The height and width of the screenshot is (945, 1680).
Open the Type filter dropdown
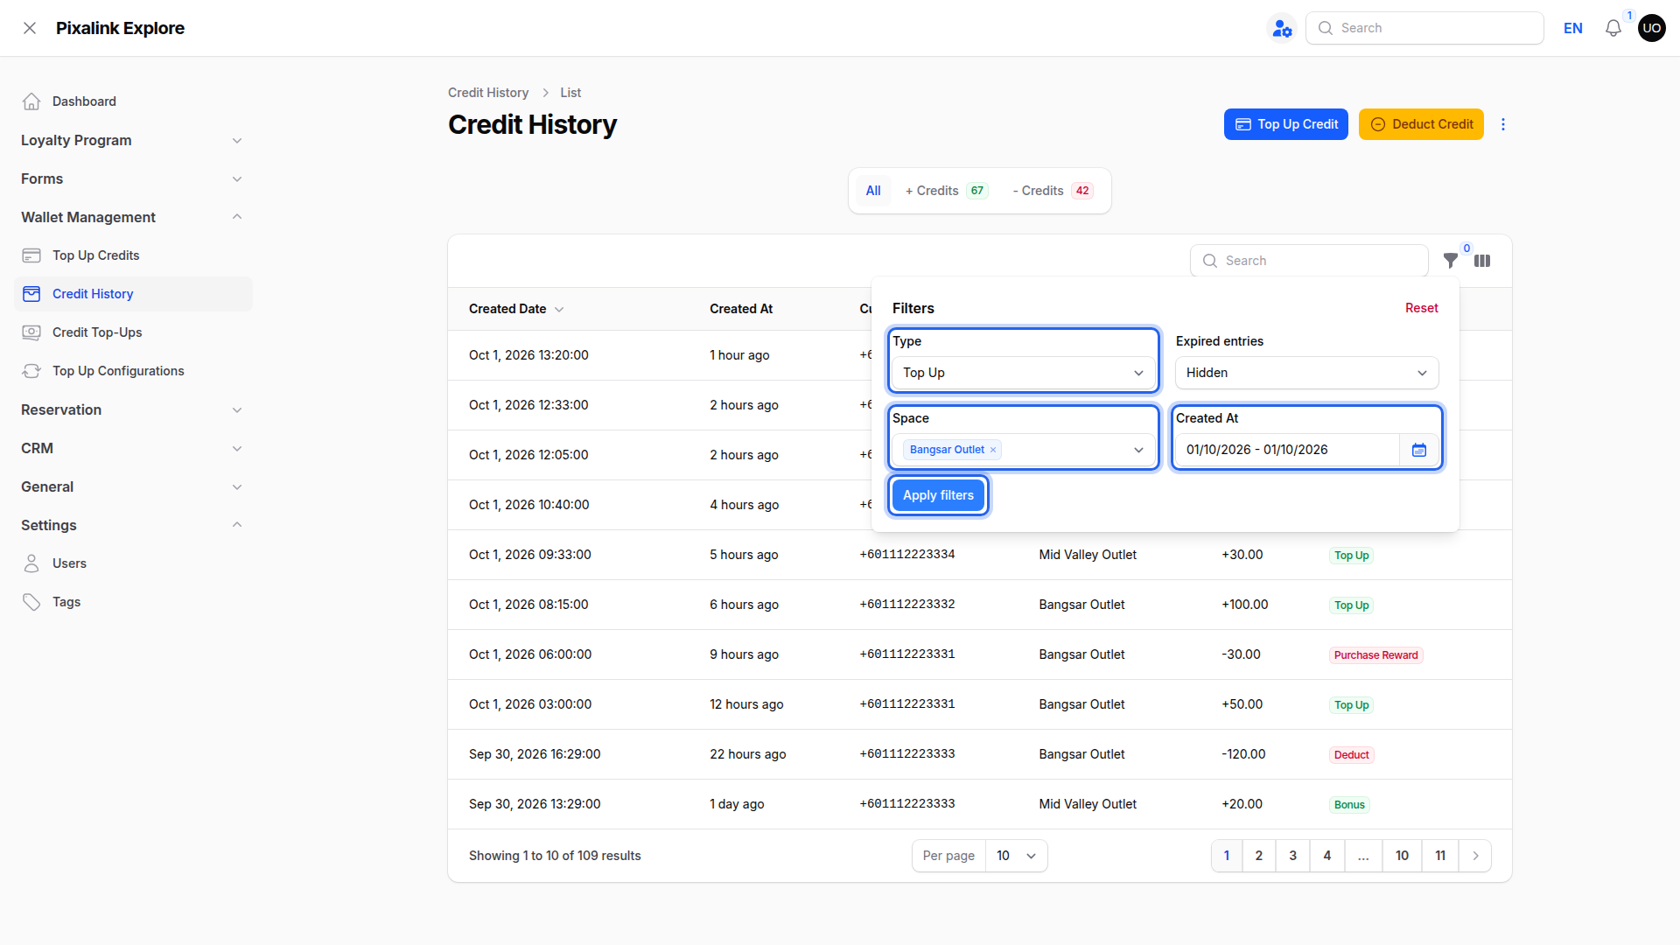pos(1024,373)
